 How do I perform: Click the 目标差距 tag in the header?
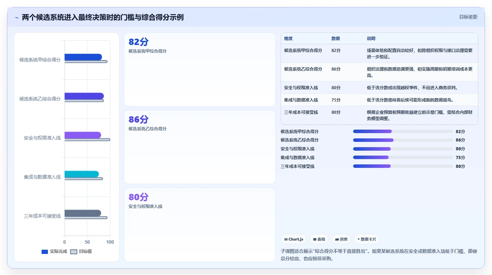click(x=468, y=17)
